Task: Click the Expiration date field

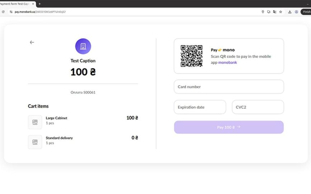Action: click(200, 107)
